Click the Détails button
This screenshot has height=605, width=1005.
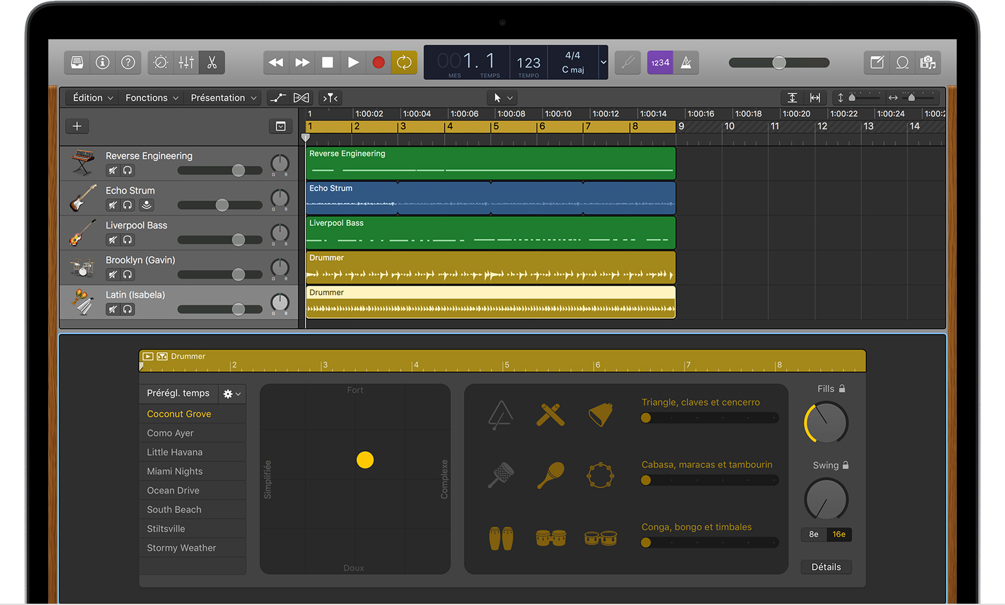coord(826,567)
